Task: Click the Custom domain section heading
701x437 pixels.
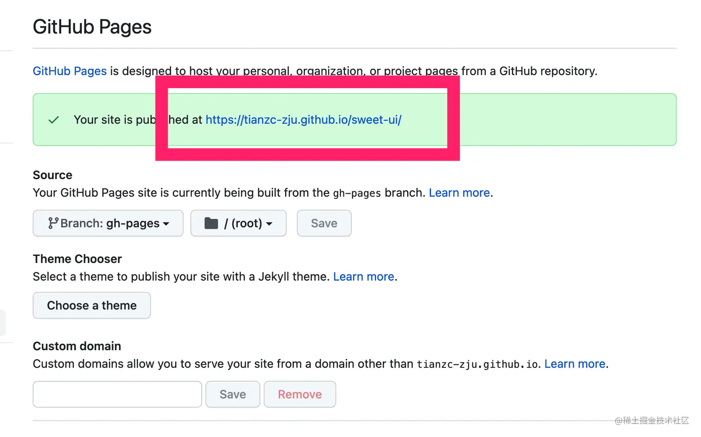Action: coord(76,346)
